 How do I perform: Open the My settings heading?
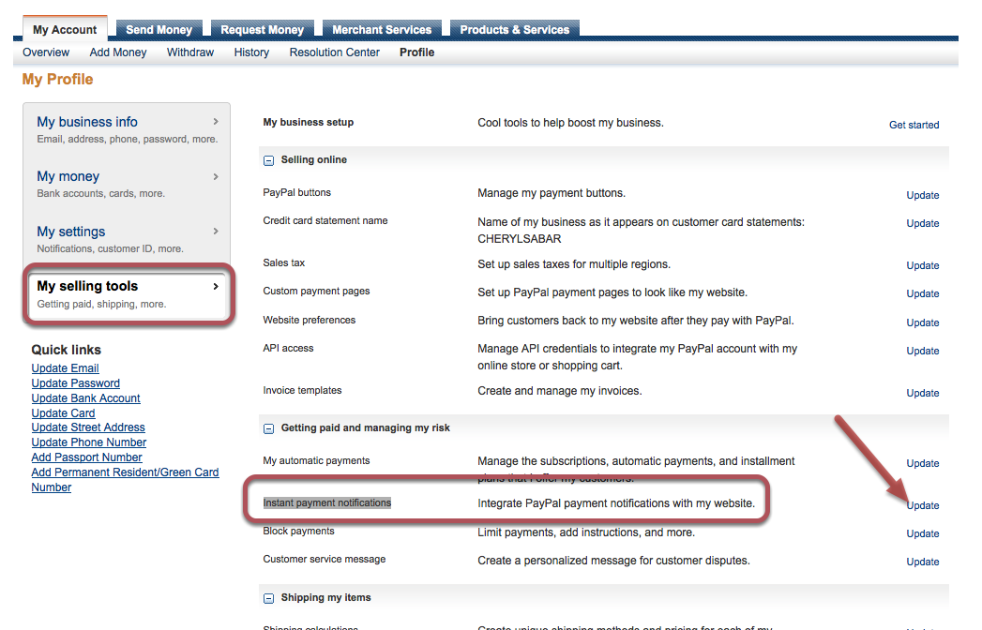70,232
